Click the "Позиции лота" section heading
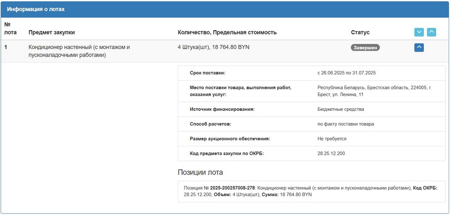This screenshot has height=215, width=450. click(200, 172)
